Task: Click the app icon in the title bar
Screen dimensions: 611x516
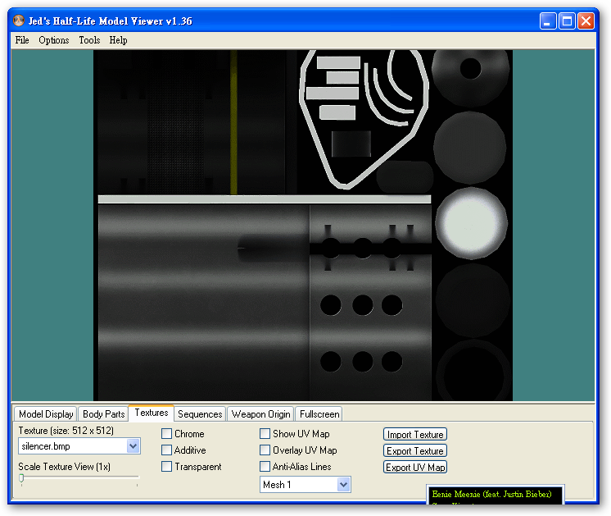Action: coord(19,21)
